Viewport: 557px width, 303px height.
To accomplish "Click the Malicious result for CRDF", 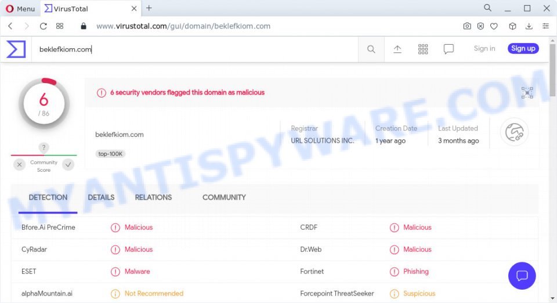I will click(x=417, y=228).
